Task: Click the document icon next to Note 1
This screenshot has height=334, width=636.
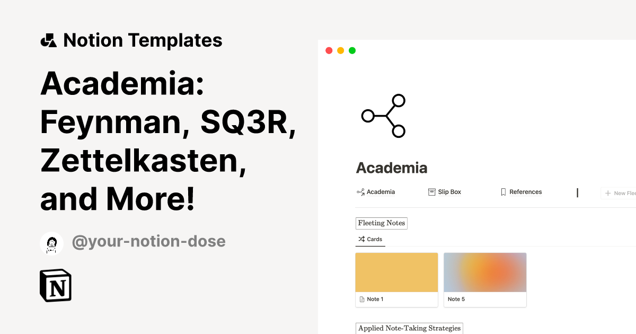Action: pyautogui.click(x=362, y=298)
